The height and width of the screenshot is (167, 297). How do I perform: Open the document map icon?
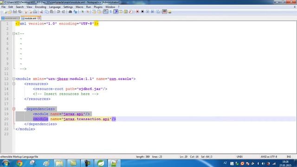coord(126,12)
